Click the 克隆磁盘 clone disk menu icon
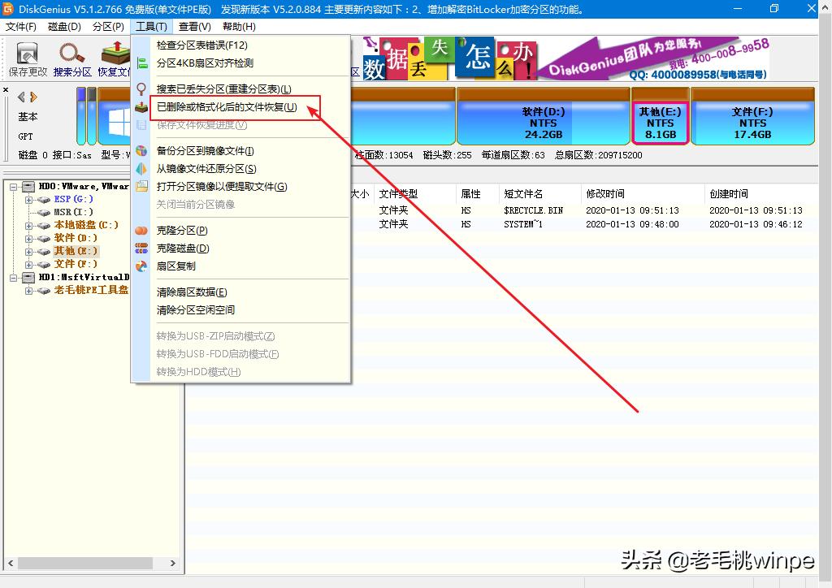This screenshot has height=588, width=832. (x=141, y=248)
